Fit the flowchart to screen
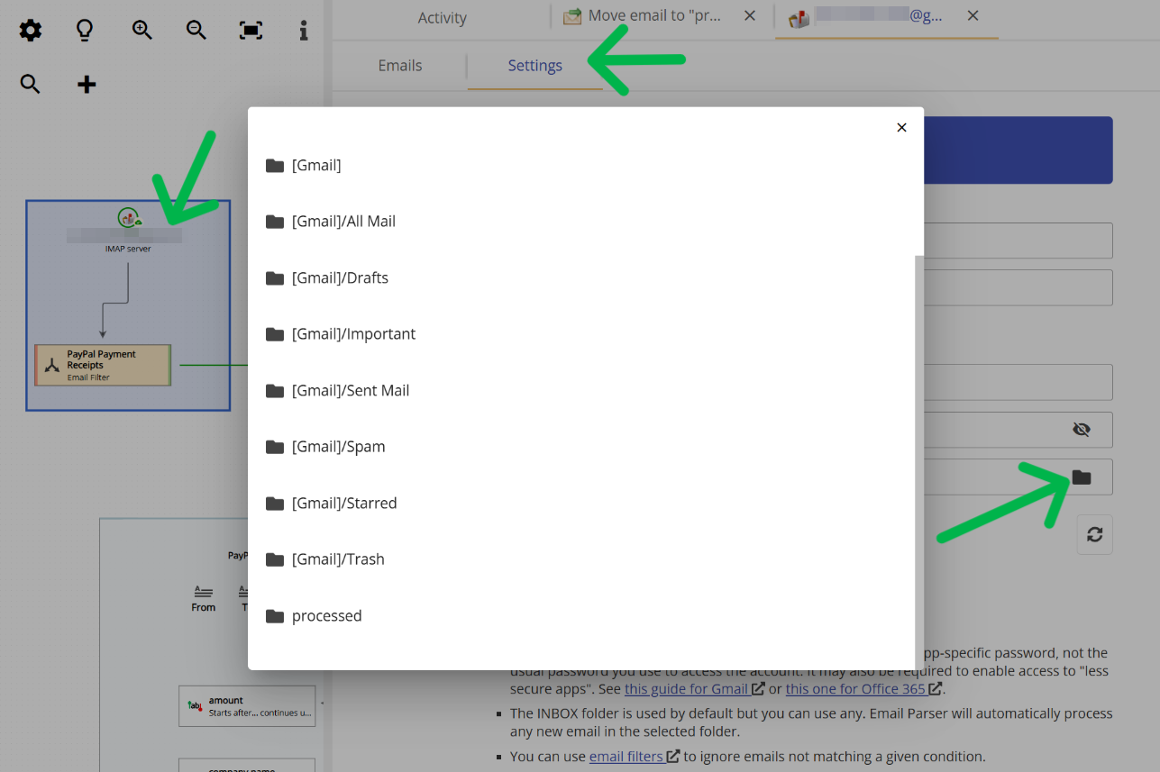 tap(250, 30)
